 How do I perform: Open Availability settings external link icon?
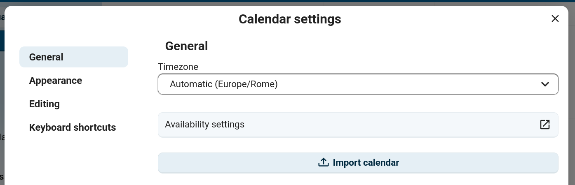[545, 124]
